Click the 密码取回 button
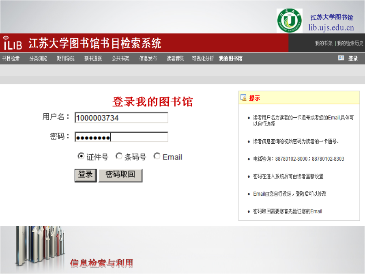The height and width of the screenshot is (274, 365). [x=120, y=175]
